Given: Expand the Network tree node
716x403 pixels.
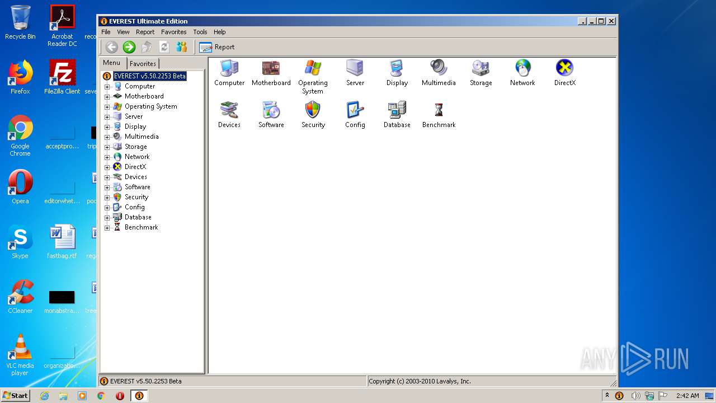Looking at the screenshot, I should pyautogui.click(x=107, y=157).
